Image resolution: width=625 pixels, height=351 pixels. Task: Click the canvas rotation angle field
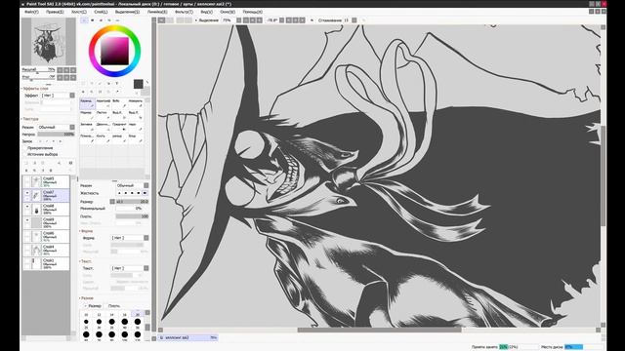coord(272,19)
